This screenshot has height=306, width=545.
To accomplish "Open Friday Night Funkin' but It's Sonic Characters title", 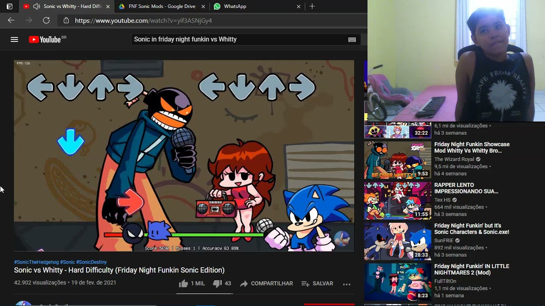I will click(x=472, y=229).
